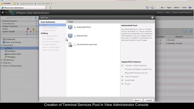Click the yellow warning events icon
This screenshot has width=194, height=109.
[x=34, y=29]
